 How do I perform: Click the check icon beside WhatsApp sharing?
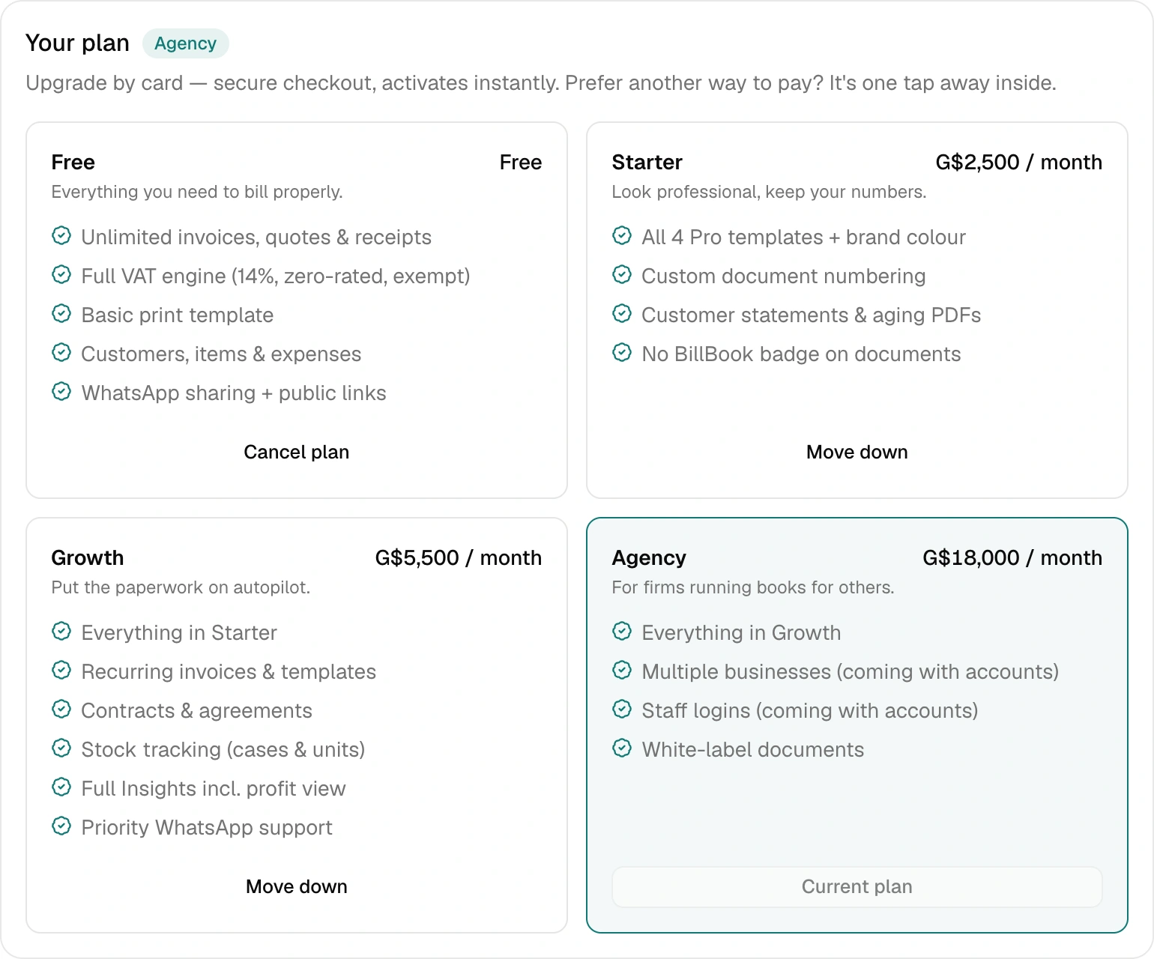61,392
